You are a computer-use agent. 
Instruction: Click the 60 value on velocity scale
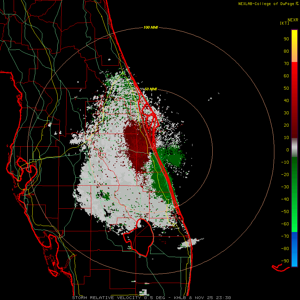[x=286, y=76]
